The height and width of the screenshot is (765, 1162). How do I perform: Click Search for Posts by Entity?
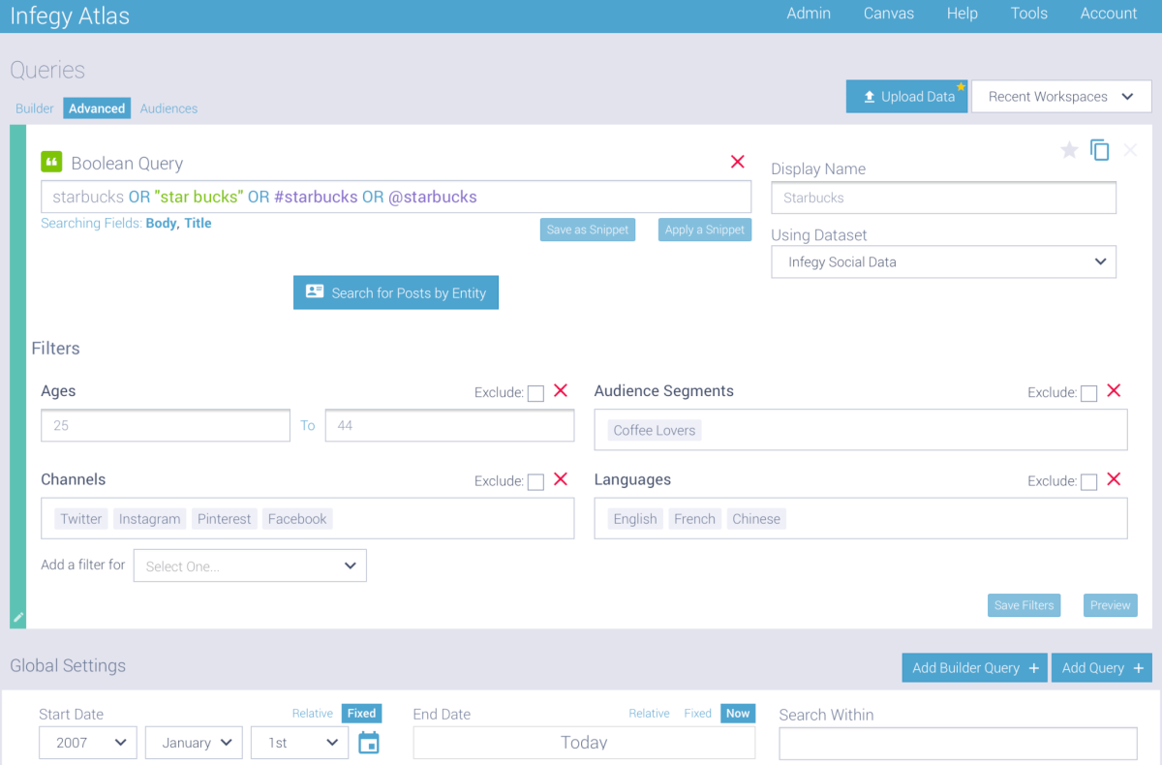(x=396, y=292)
